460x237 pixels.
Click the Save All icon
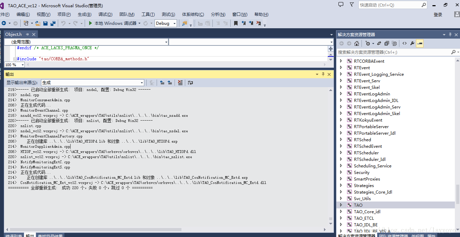point(53,23)
